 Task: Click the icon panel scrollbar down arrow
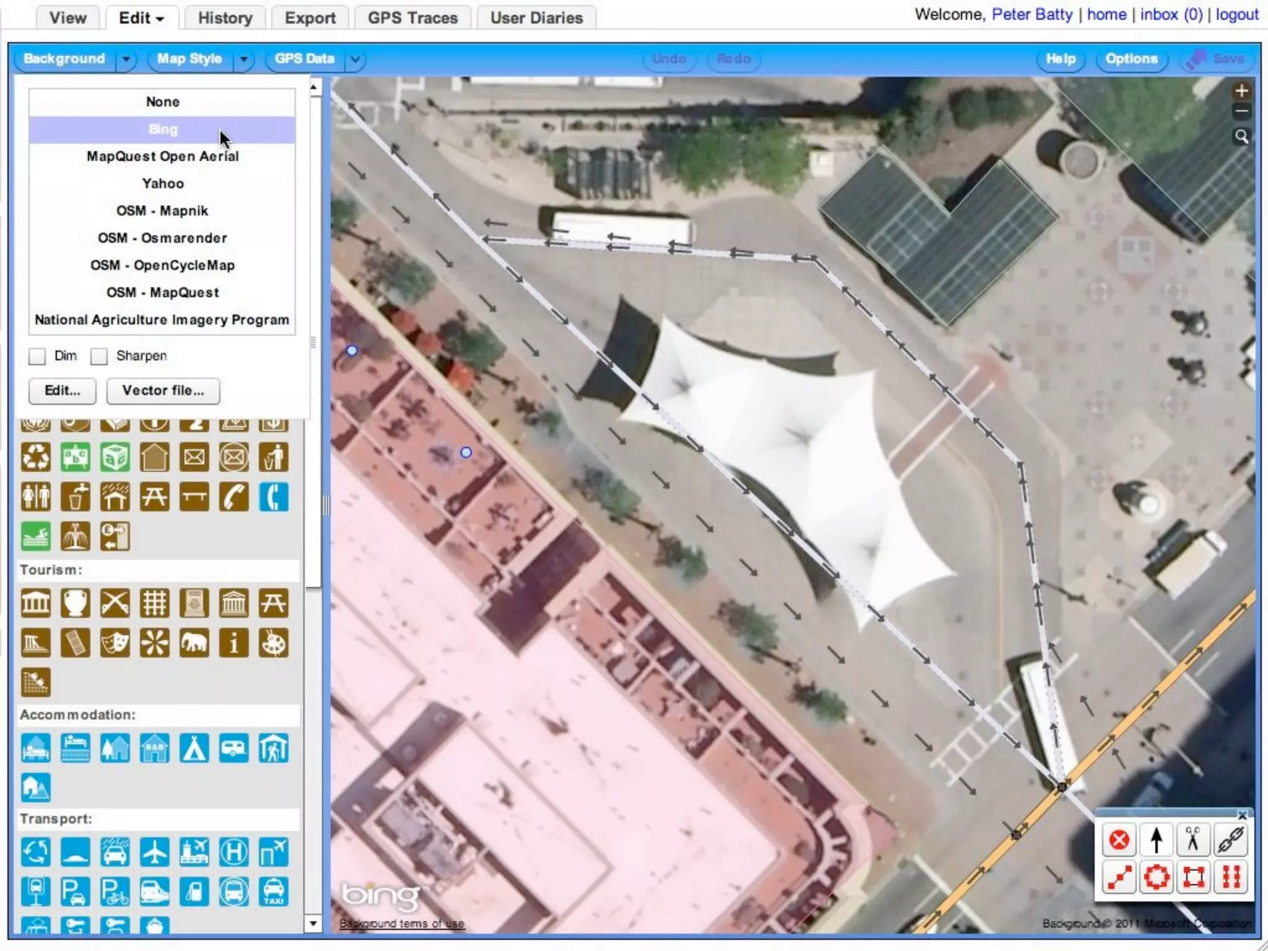[x=313, y=924]
